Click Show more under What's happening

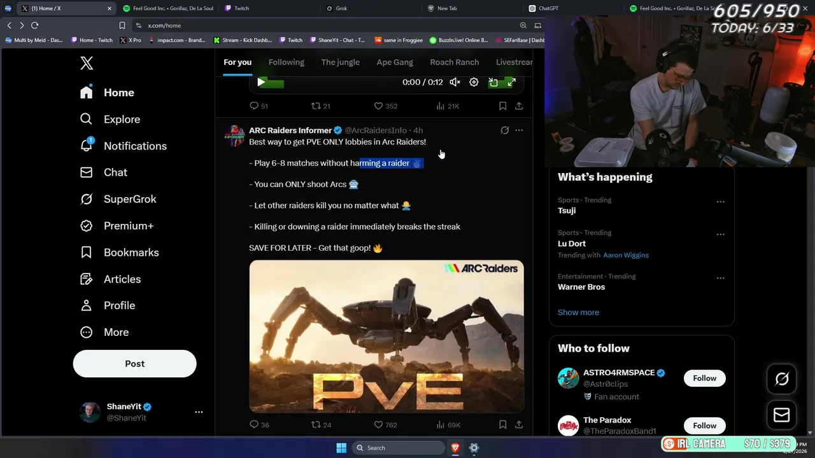pos(578,312)
